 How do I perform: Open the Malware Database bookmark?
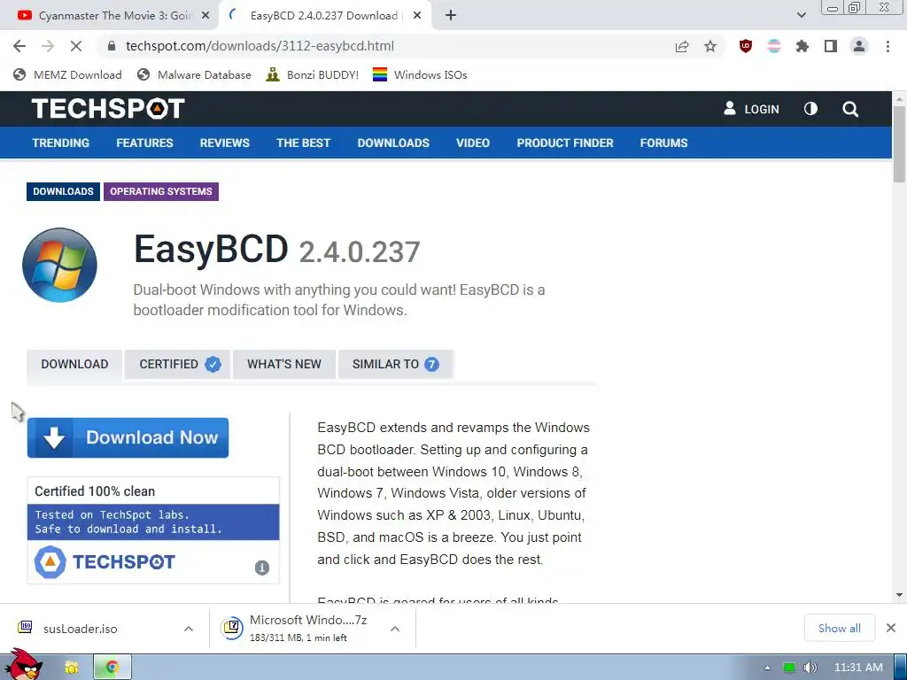pos(194,74)
